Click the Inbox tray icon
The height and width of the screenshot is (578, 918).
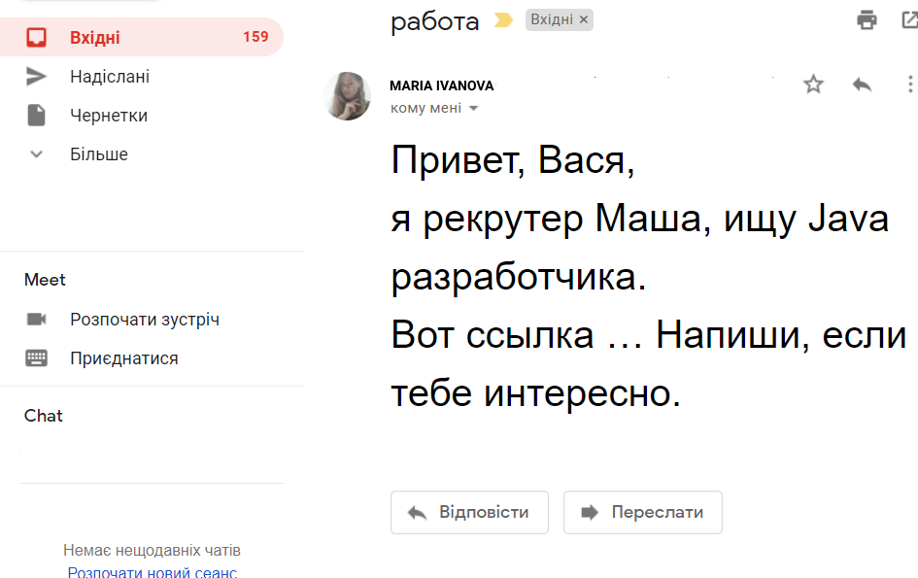36,38
